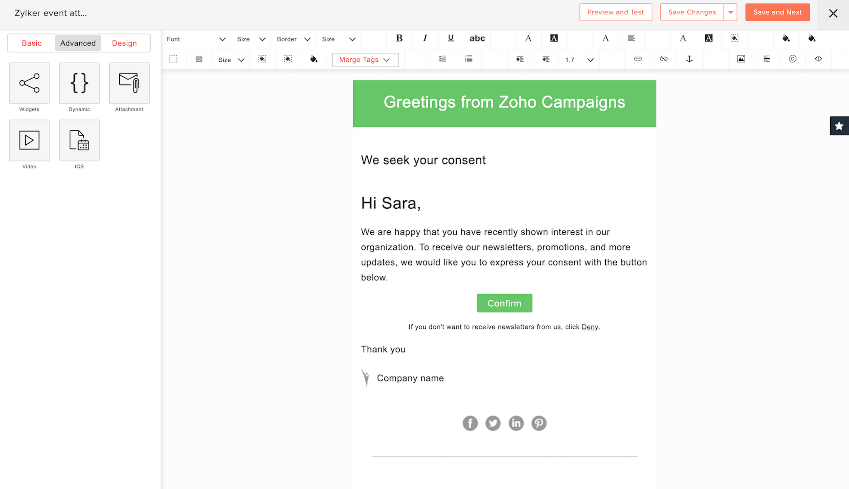Screen dimensions: 849x489
Task: Open the Merge Tags dropdown
Action: pyautogui.click(x=365, y=60)
